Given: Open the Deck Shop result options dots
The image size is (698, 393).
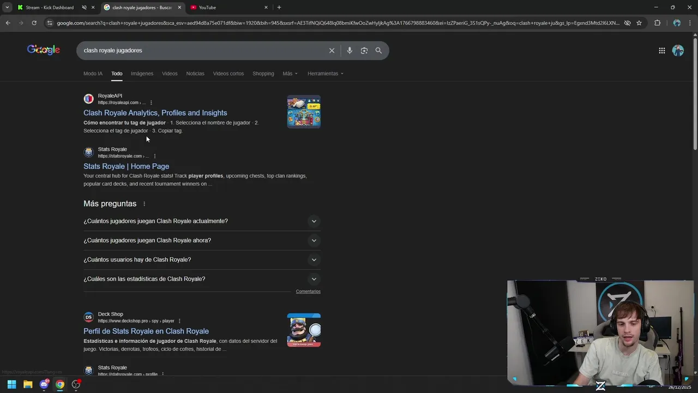Looking at the screenshot, I should (x=179, y=321).
